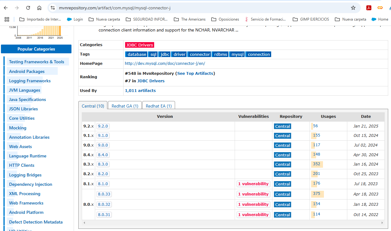Click the artifact usage chart thumbnail
The image size is (391, 231).
point(38,32)
